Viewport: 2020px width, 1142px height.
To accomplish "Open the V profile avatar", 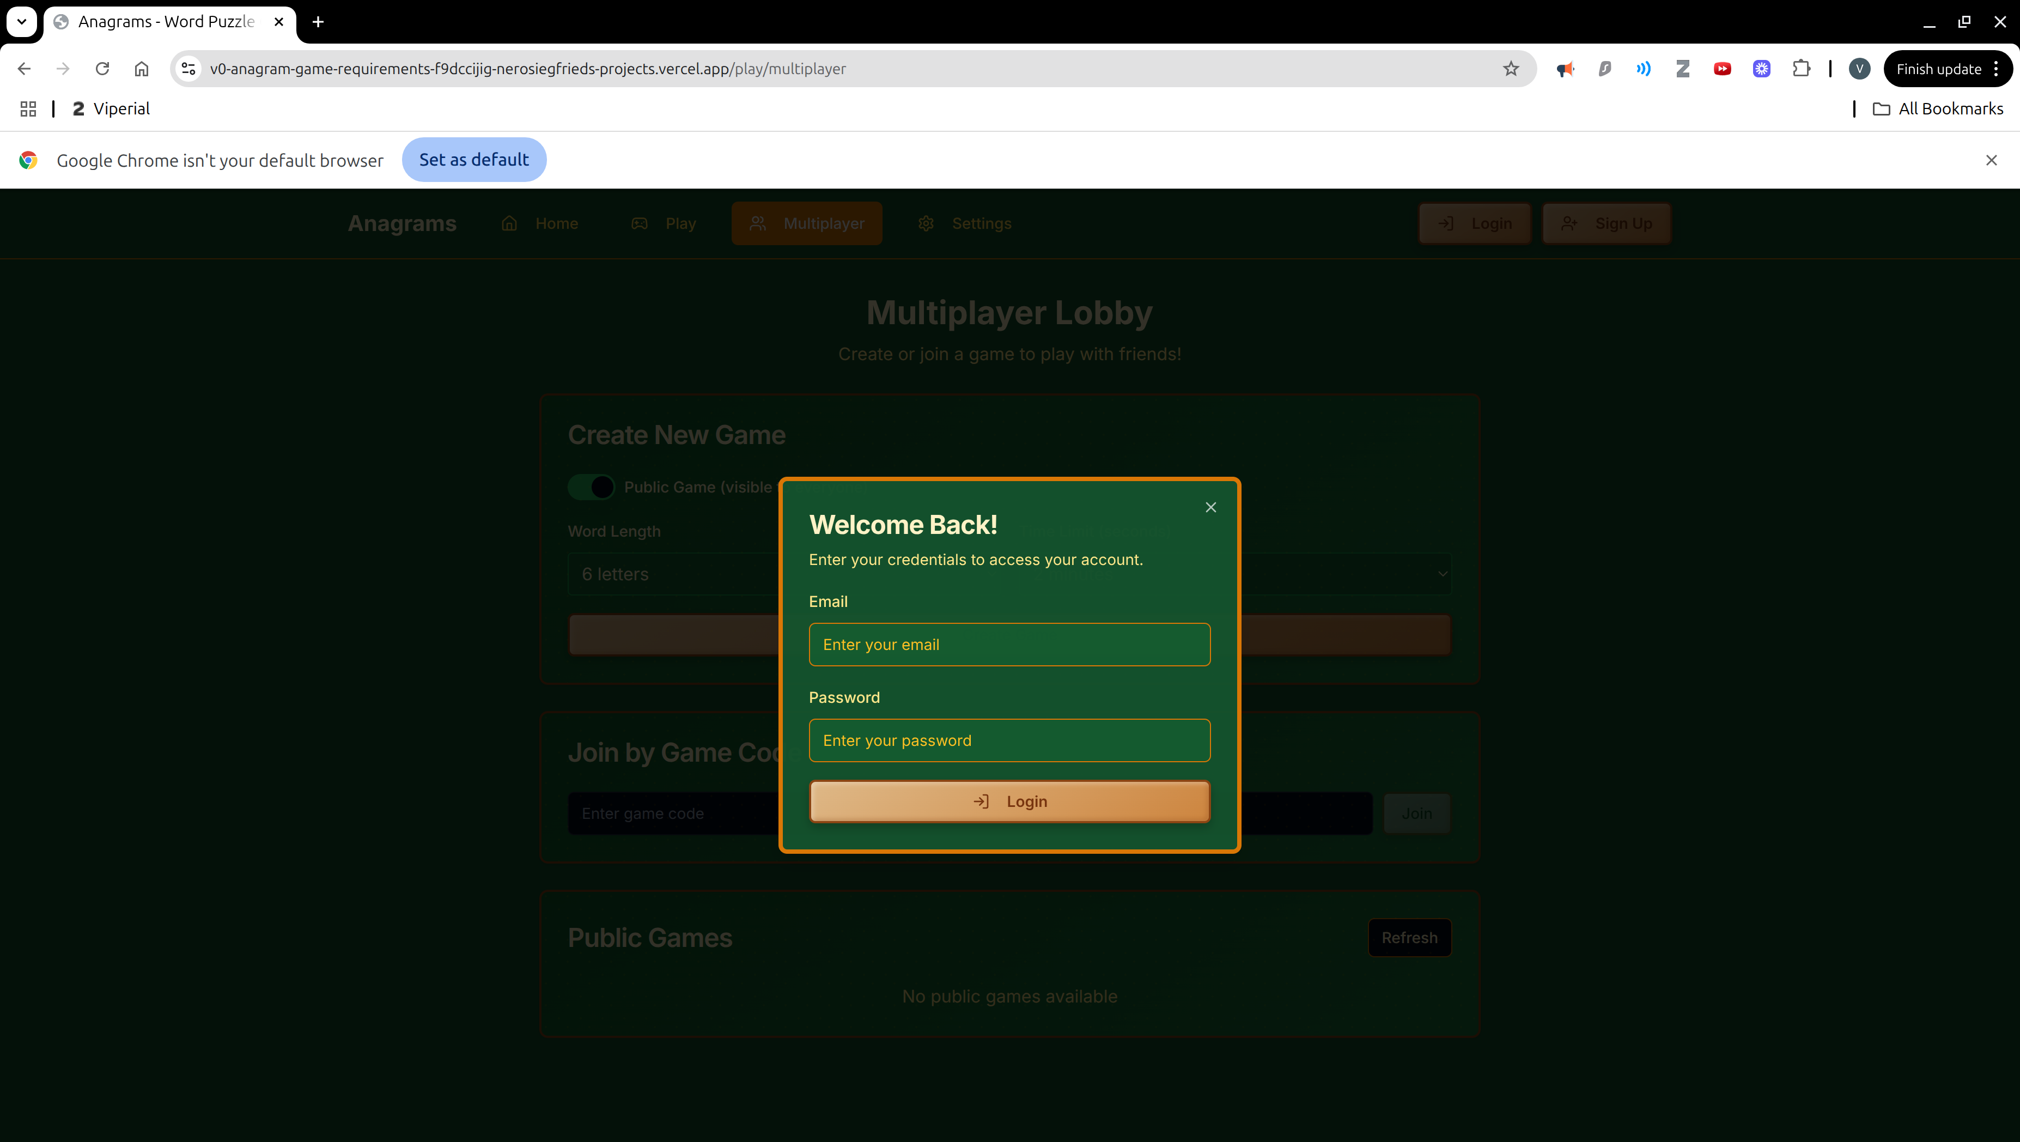I will tap(1859, 69).
